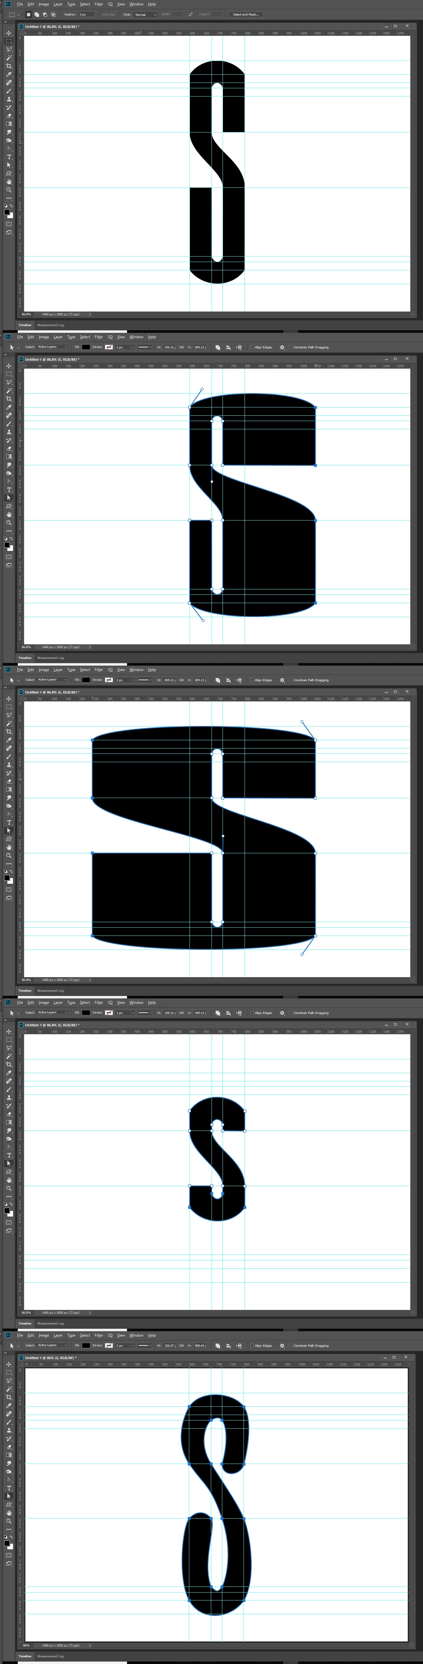Select Healing Brush tool in W 256.97 window
The image size is (423, 1664).
point(9,1413)
